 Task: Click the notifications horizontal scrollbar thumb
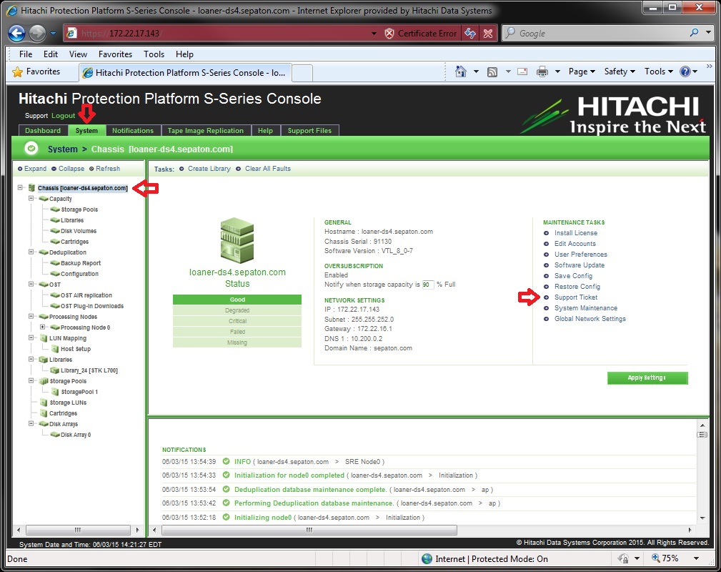point(309,530)
